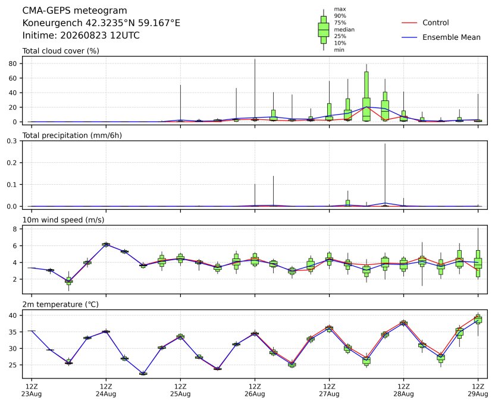Click the '2m temperature (°C)' panel title
495x404 pixels.
click(x=60, y=304)
